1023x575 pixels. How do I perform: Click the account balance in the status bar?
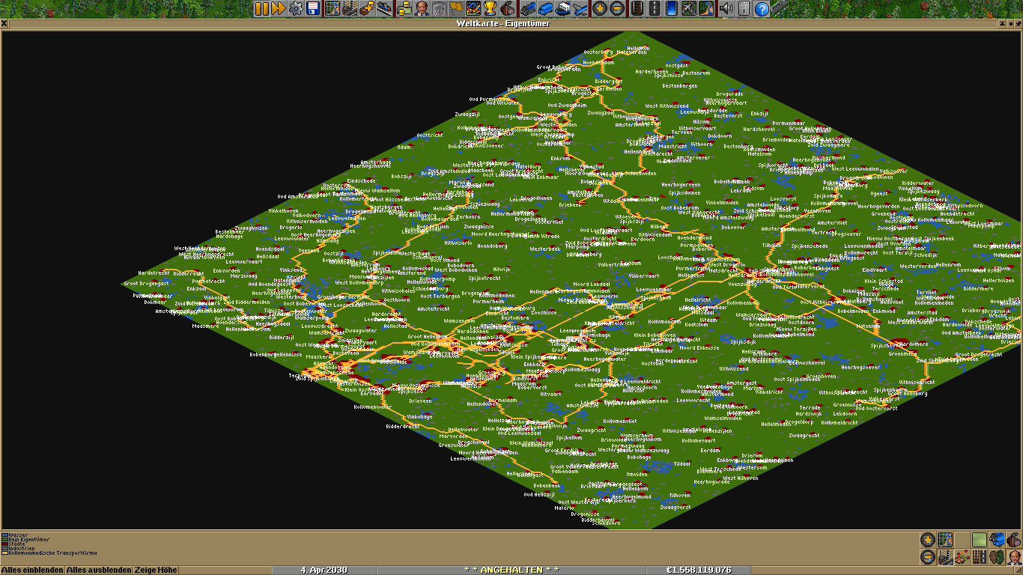tap(698, 570)
